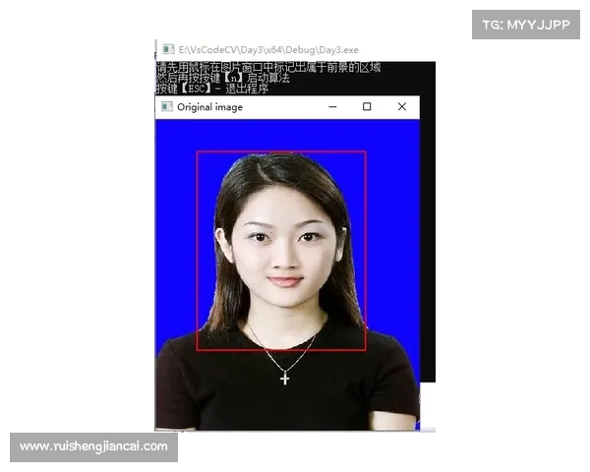Click the console icon in the Day3.exe title bar
This screenshot has height=472, width=590.
[x=168, y=48]
